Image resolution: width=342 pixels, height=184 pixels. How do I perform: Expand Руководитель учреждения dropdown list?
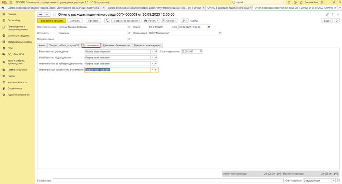tap(152, 51)
